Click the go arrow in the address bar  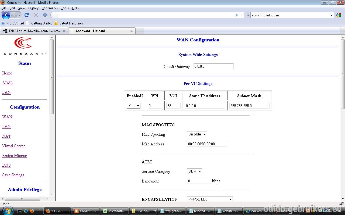pos(236,15)
